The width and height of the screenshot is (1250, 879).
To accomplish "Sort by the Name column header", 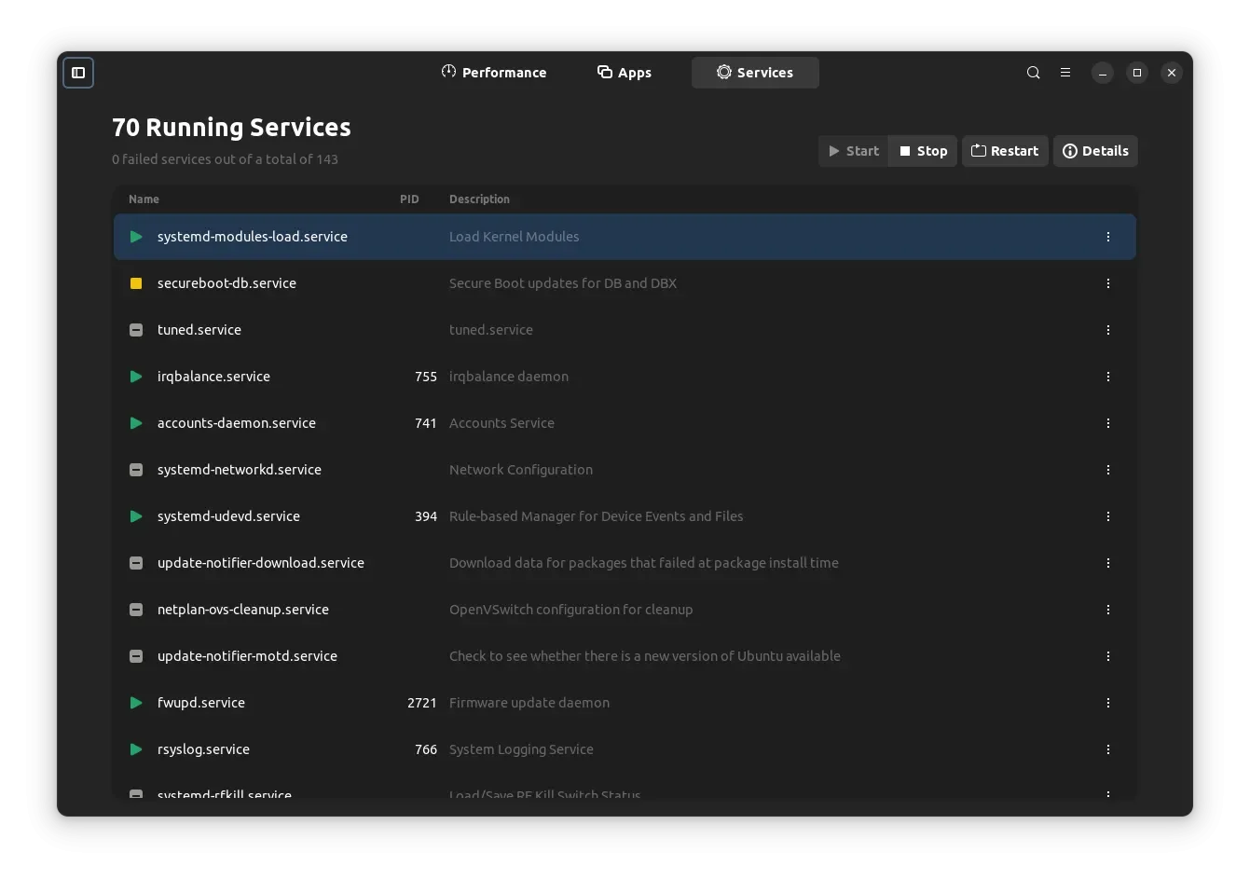I will [x=144, y=199].
